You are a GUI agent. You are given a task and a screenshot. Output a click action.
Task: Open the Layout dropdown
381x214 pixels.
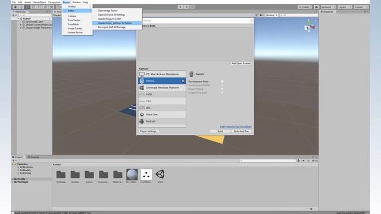coord(361,7)
